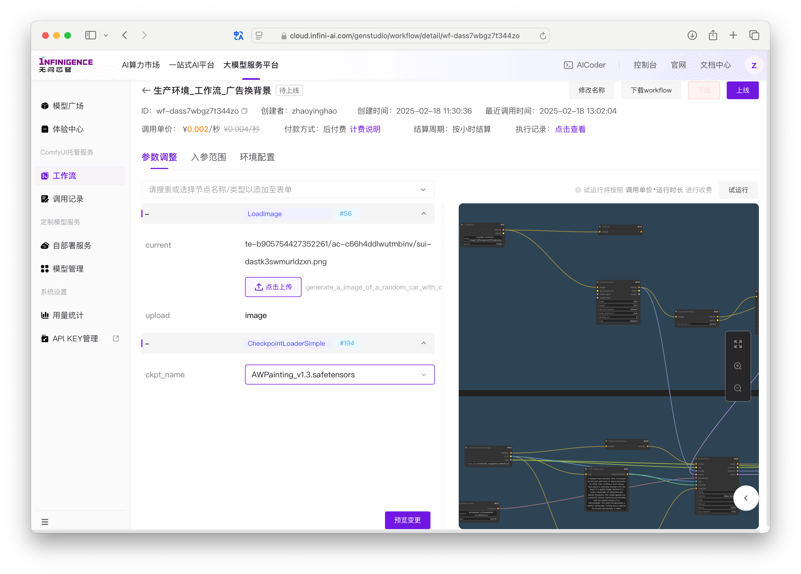Open API KEY管理 in sidebar
This screenshot has height=574, width=801.
80,339
